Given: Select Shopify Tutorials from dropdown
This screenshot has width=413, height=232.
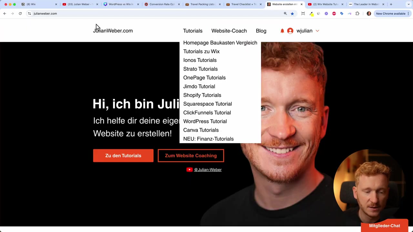Looking at the screenshot, I should point(202,95).
